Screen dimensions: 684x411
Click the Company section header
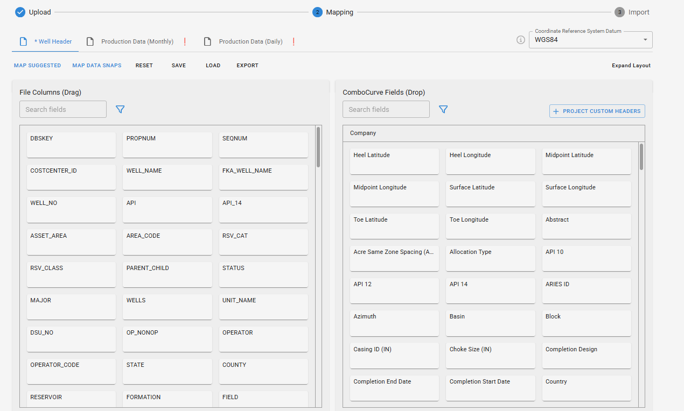coord(493,133)
